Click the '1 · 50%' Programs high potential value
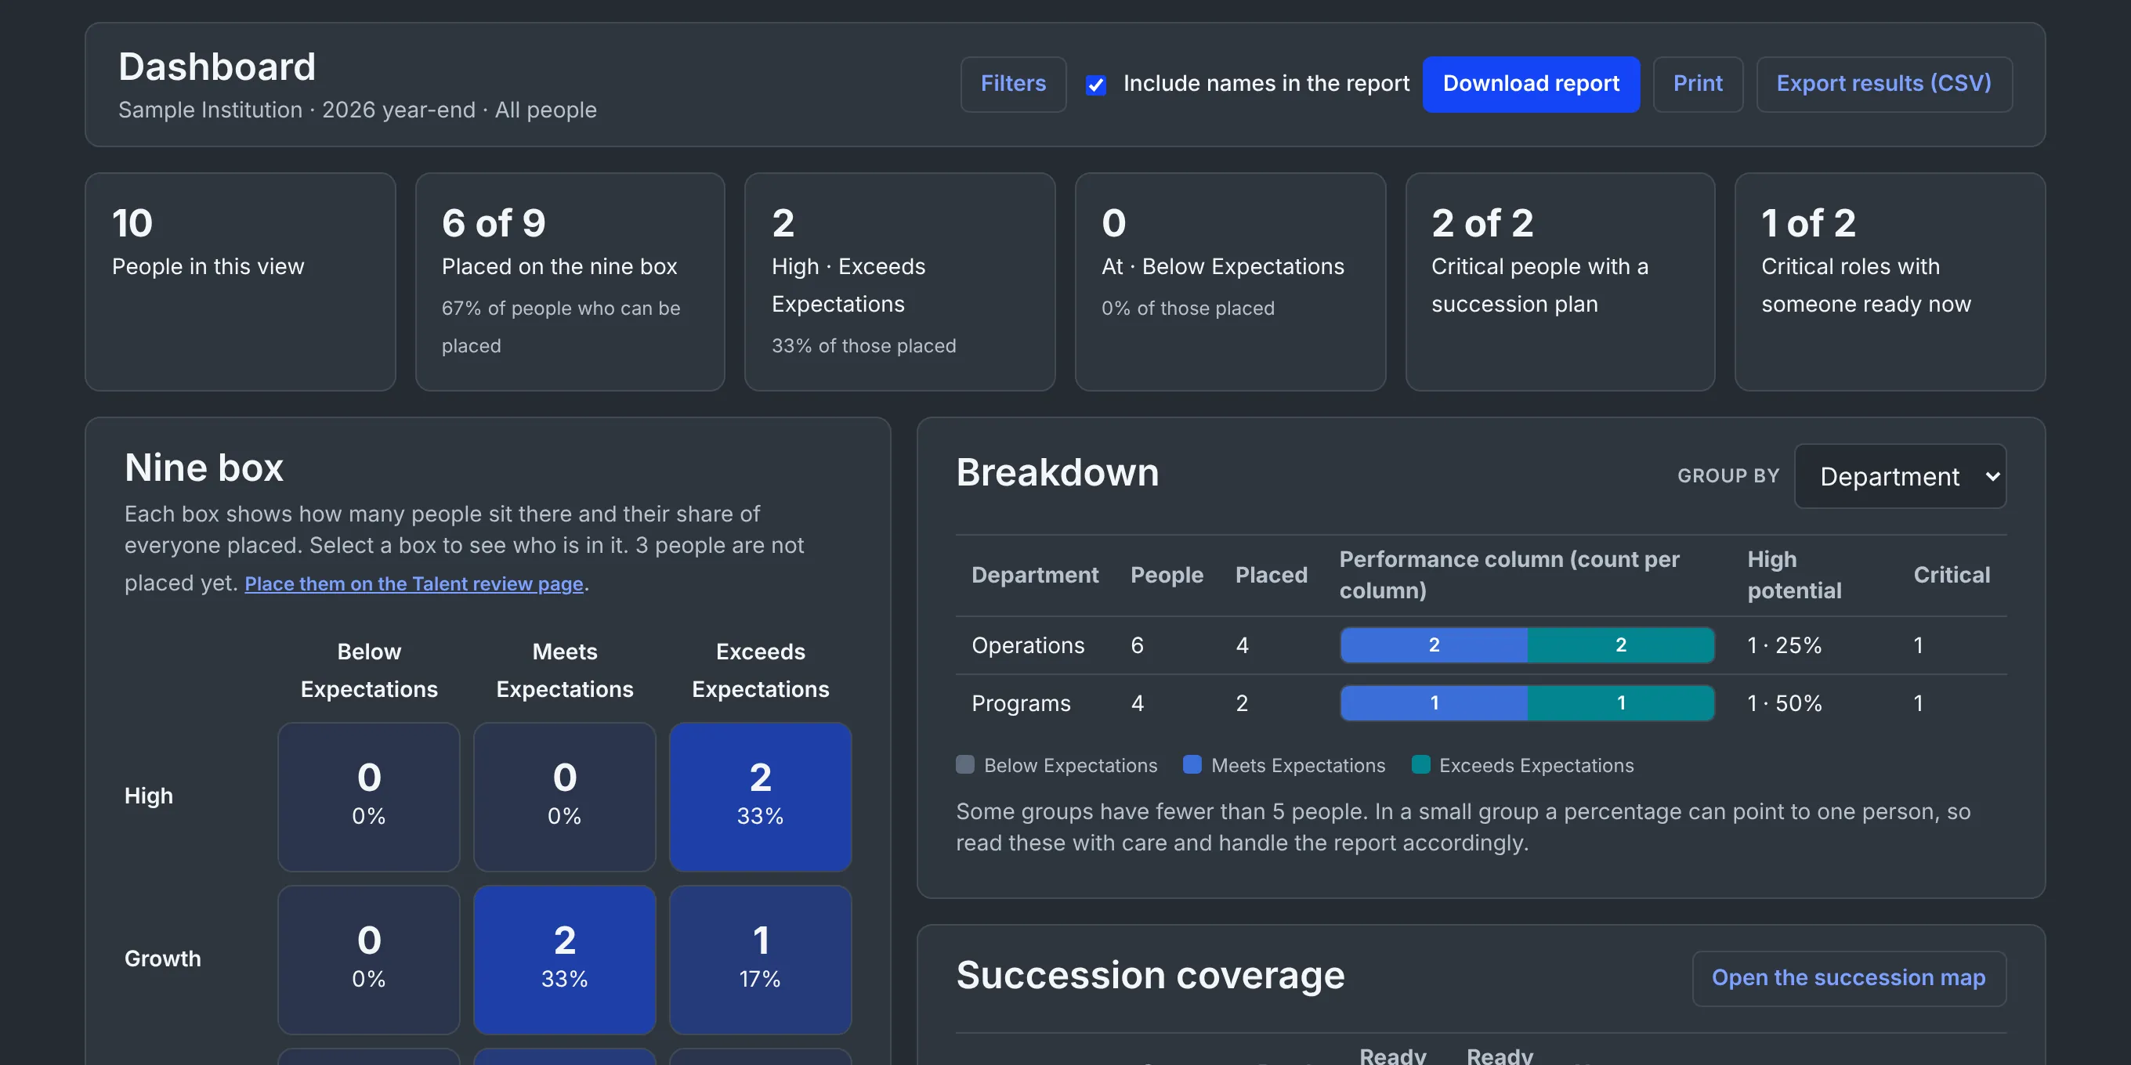This screenshot has width=2131, height=1065. (1785, 703)
